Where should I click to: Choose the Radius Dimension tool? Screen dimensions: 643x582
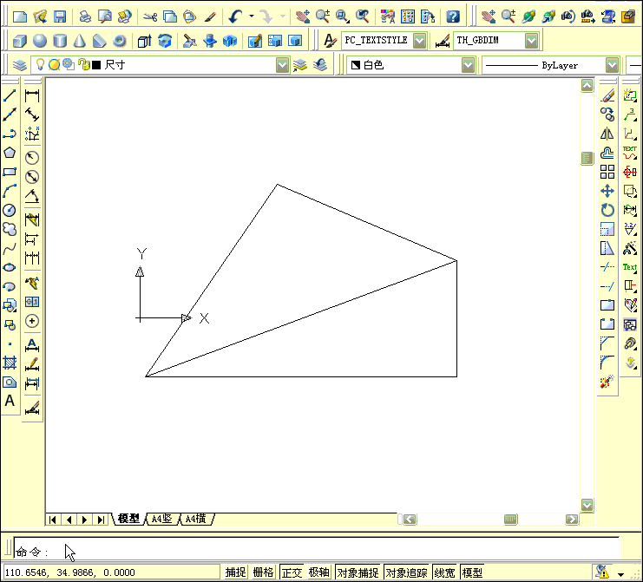tap(32, 157)
